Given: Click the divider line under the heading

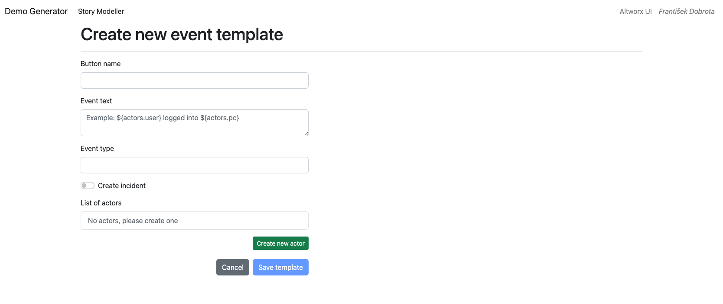Looking at the screenshot, I should coord(361,51).
